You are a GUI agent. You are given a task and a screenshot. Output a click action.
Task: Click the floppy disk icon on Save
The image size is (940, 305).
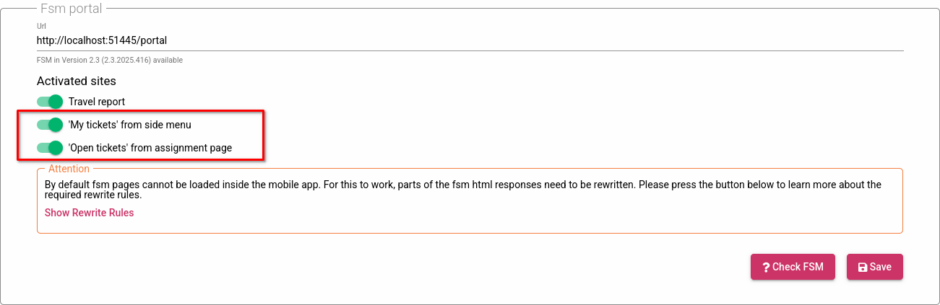[862, 267]
